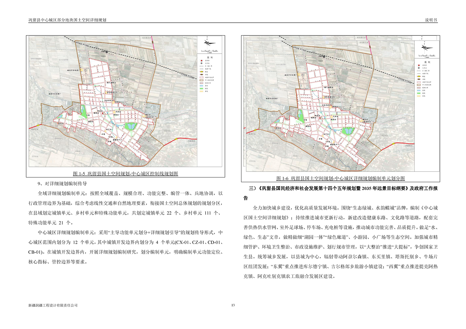Image resolution: width=466 pixels, height=329 pixels.
Task: Click the brown central-area boundary symbol in Figure 1-6 legend
Action: (419, 85)
